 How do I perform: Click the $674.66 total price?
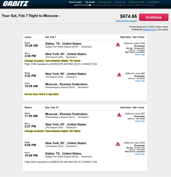coord(128,16)
